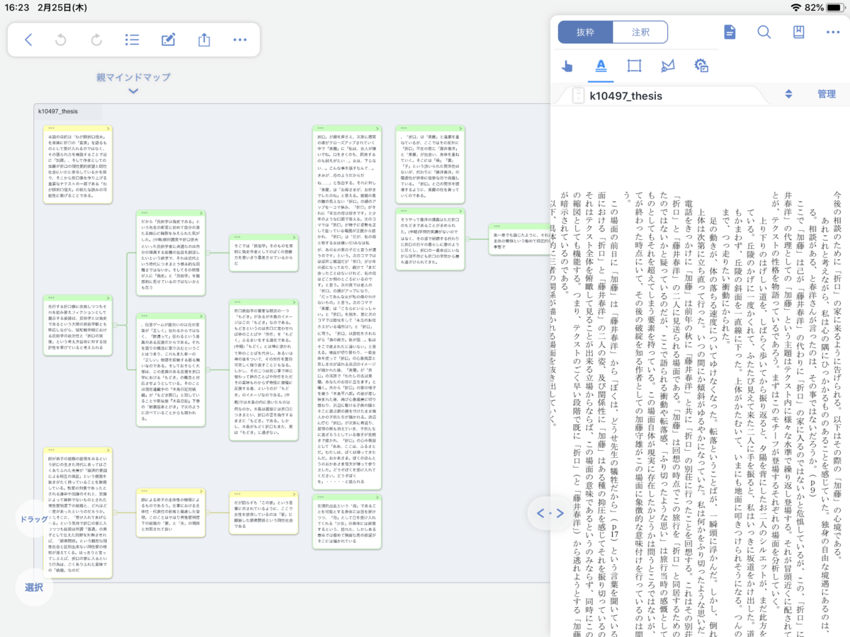Check the Wi-Fi status icon

[x=796, y=7]
